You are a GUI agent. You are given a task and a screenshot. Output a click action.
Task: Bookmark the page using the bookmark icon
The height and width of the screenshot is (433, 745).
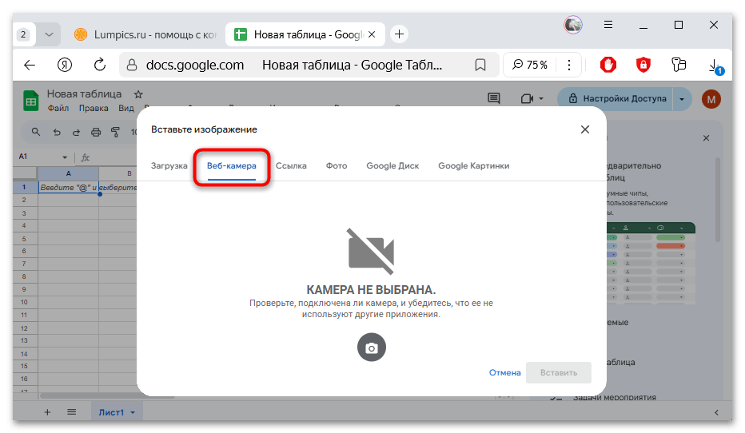(x=480, y=65)
